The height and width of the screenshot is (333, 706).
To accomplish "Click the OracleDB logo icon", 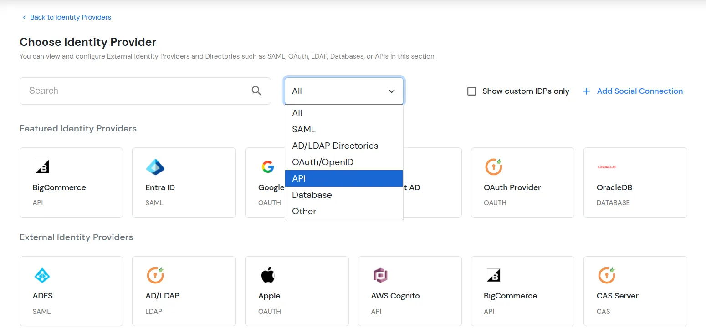I will (x=606, y=167).
